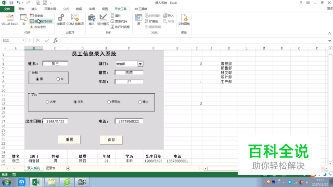This screenshot has width=333, height=187.
Task: Choose 大专 education option
Action: tap(51, 102)
